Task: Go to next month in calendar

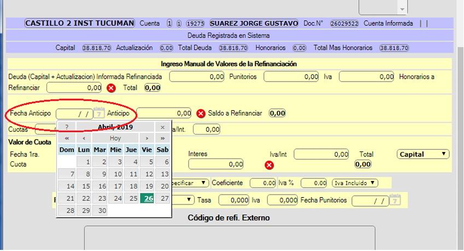Action: click(x=147, y=138)
